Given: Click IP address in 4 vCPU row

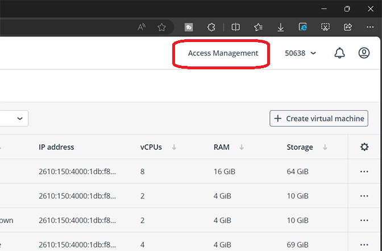Looking at the screenshot, I should point(77,245).
